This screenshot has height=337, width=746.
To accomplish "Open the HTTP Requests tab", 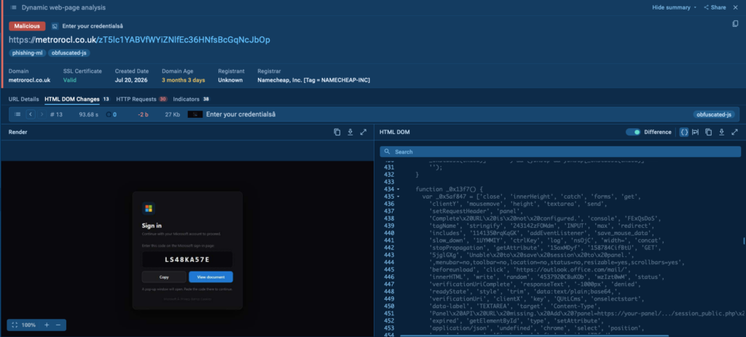I will [x=136, y=99].
